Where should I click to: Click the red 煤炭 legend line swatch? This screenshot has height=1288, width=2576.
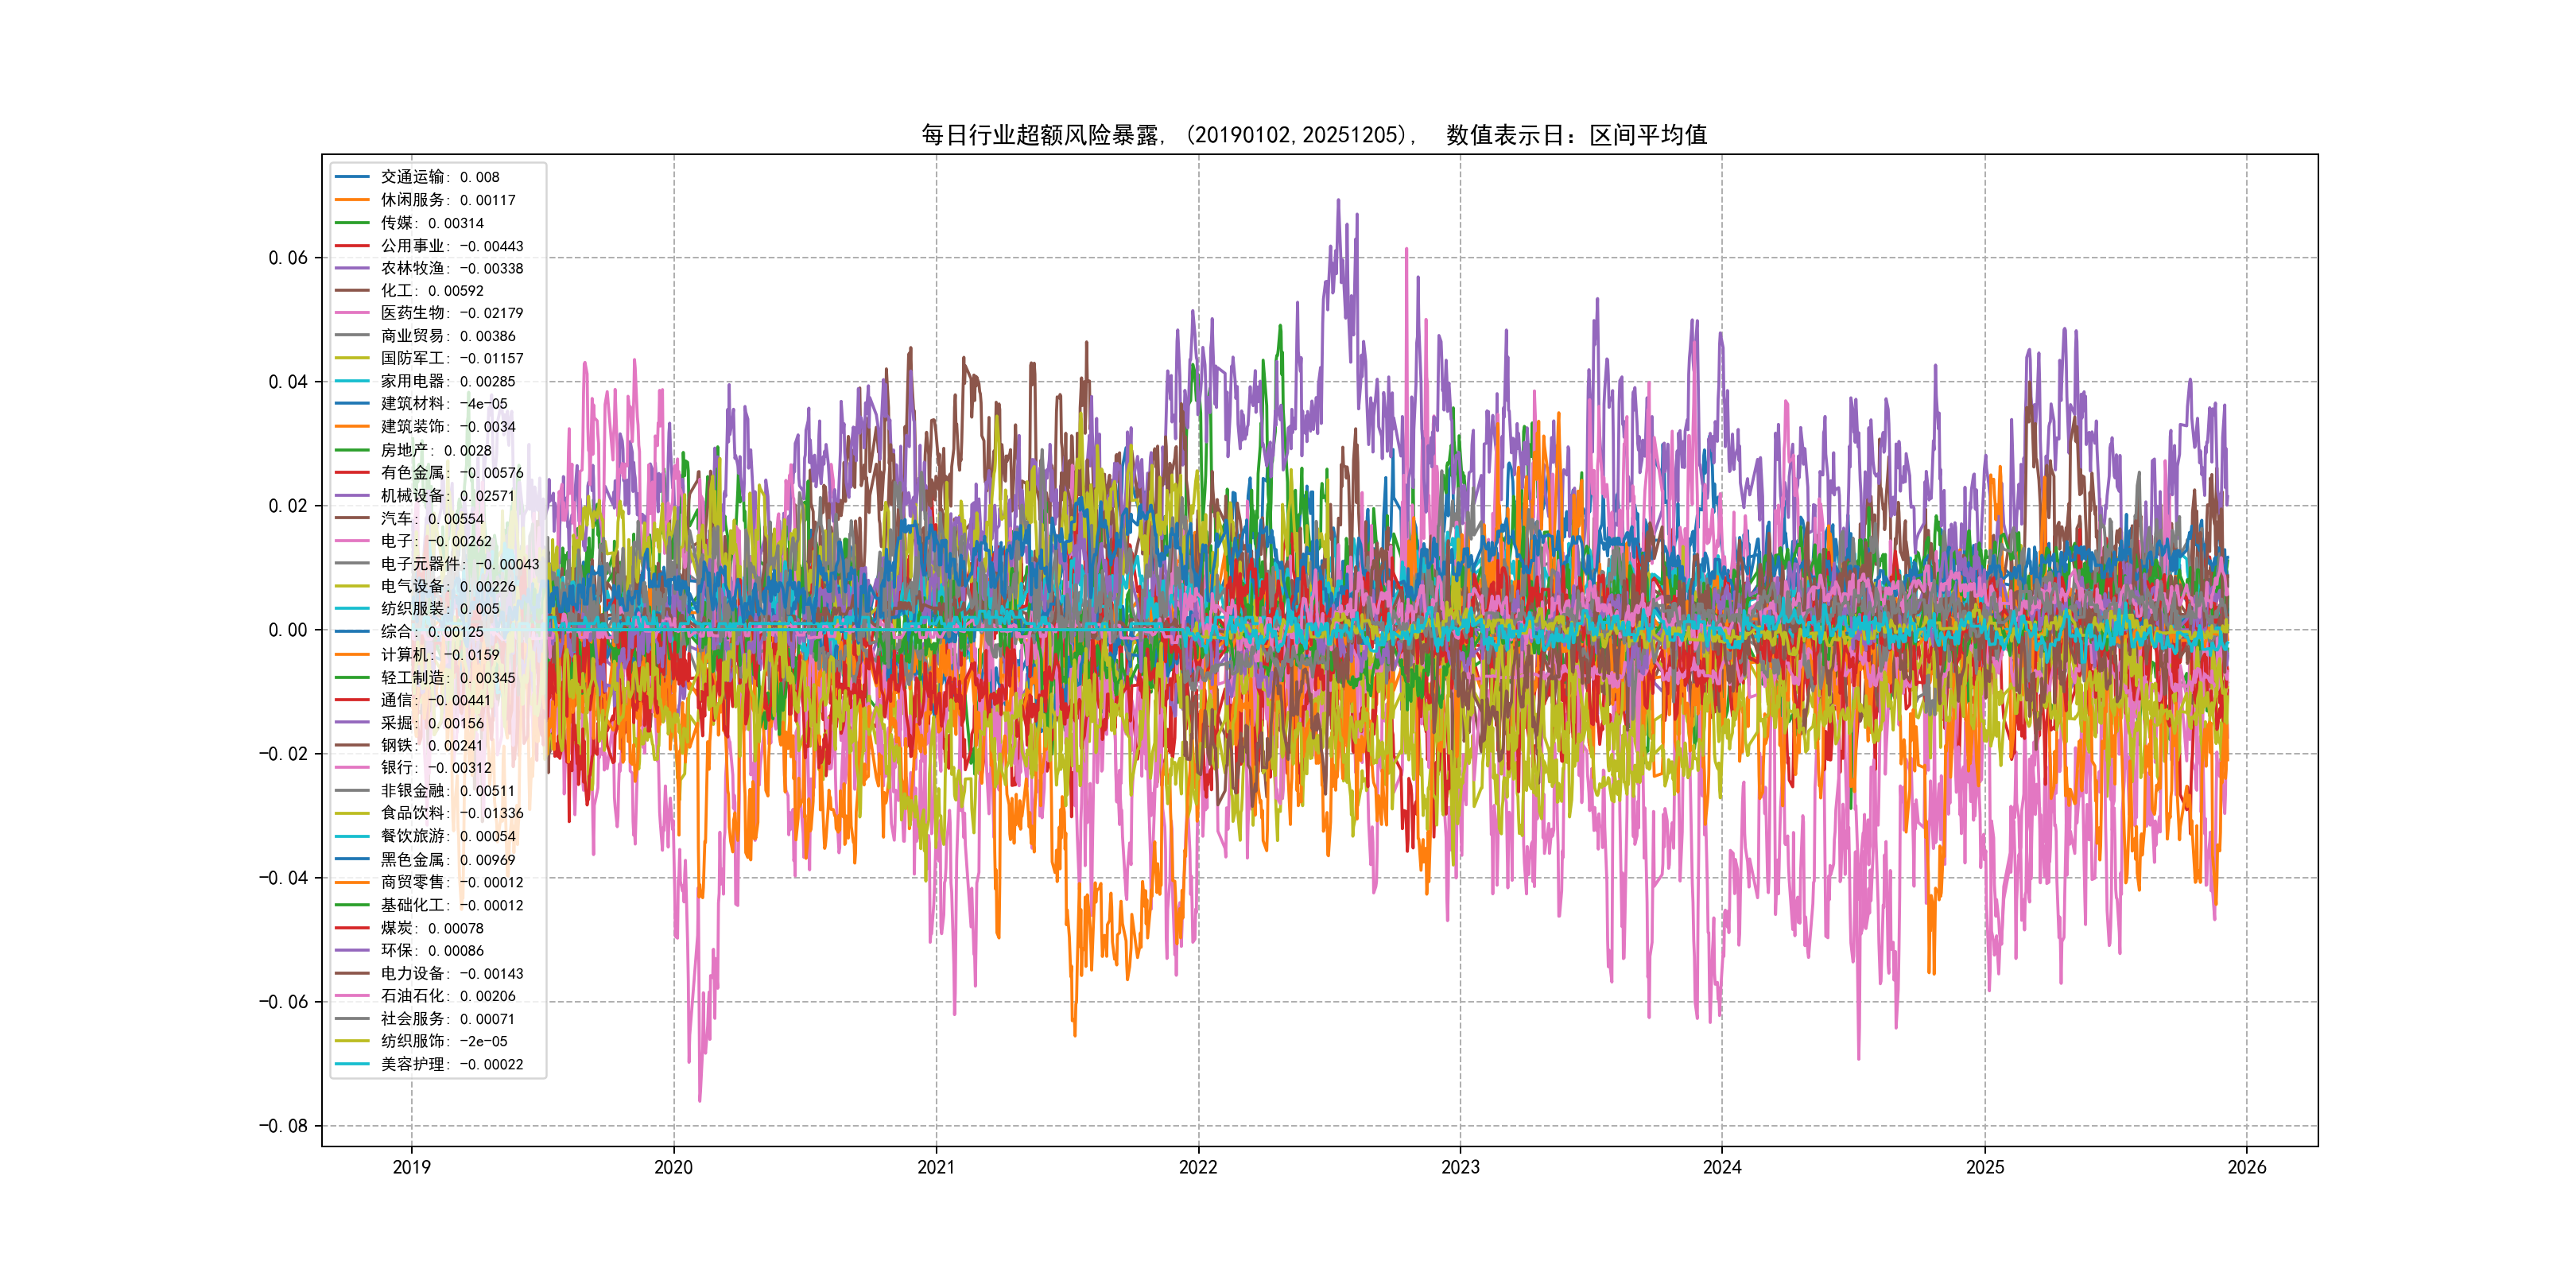(352, 927)
